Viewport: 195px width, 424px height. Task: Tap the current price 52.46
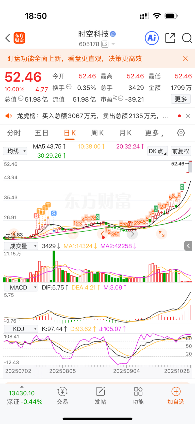pyautogui.click(x=23, y=77)
